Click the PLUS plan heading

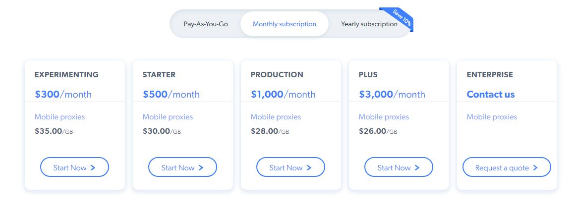click(x=368, y=75)
